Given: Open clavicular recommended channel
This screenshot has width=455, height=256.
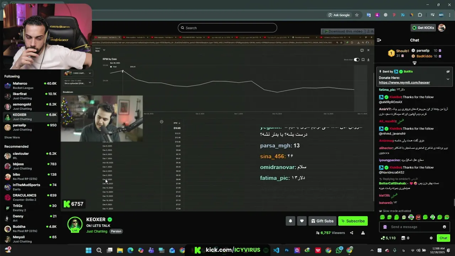Looking at the screenshot, I should pos(30,155).
